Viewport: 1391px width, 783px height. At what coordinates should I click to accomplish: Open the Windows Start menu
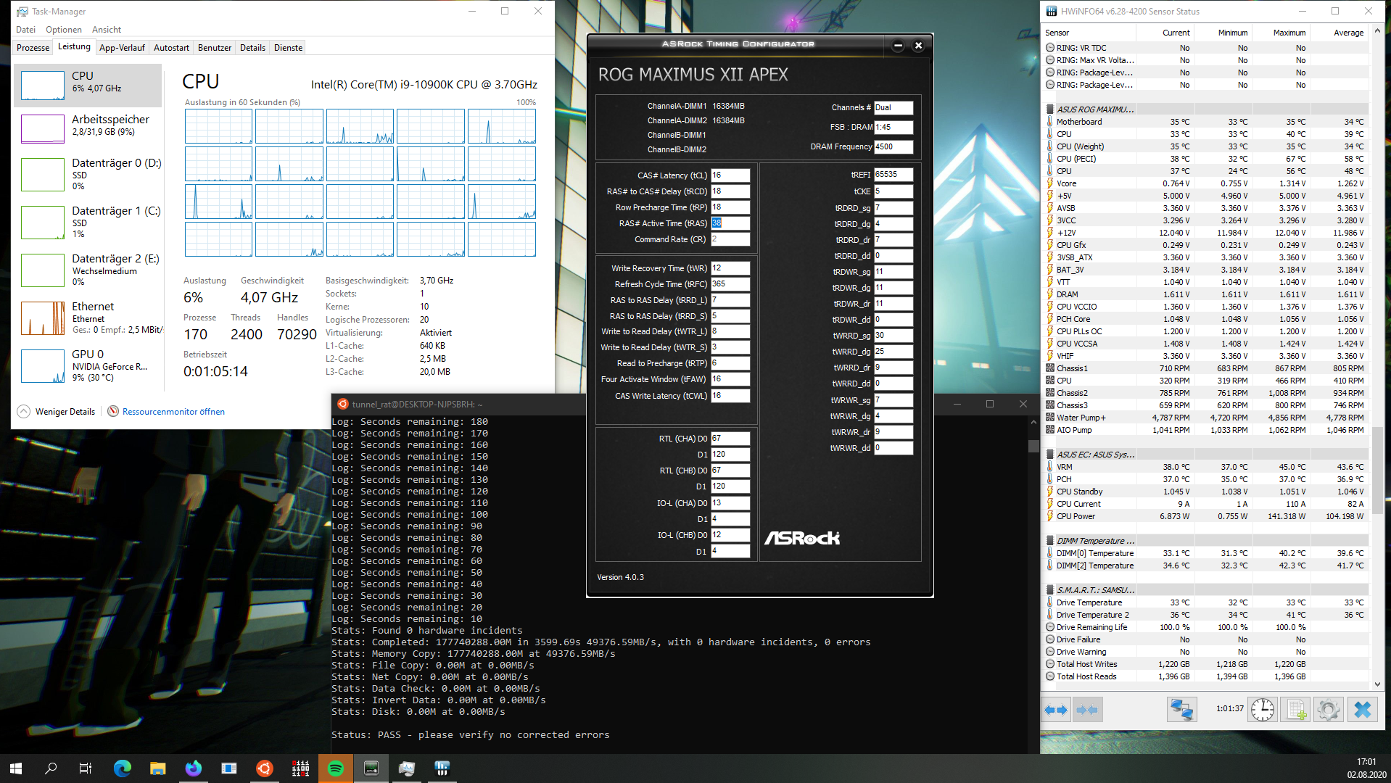pyautogui.click(x=16, y=768)
